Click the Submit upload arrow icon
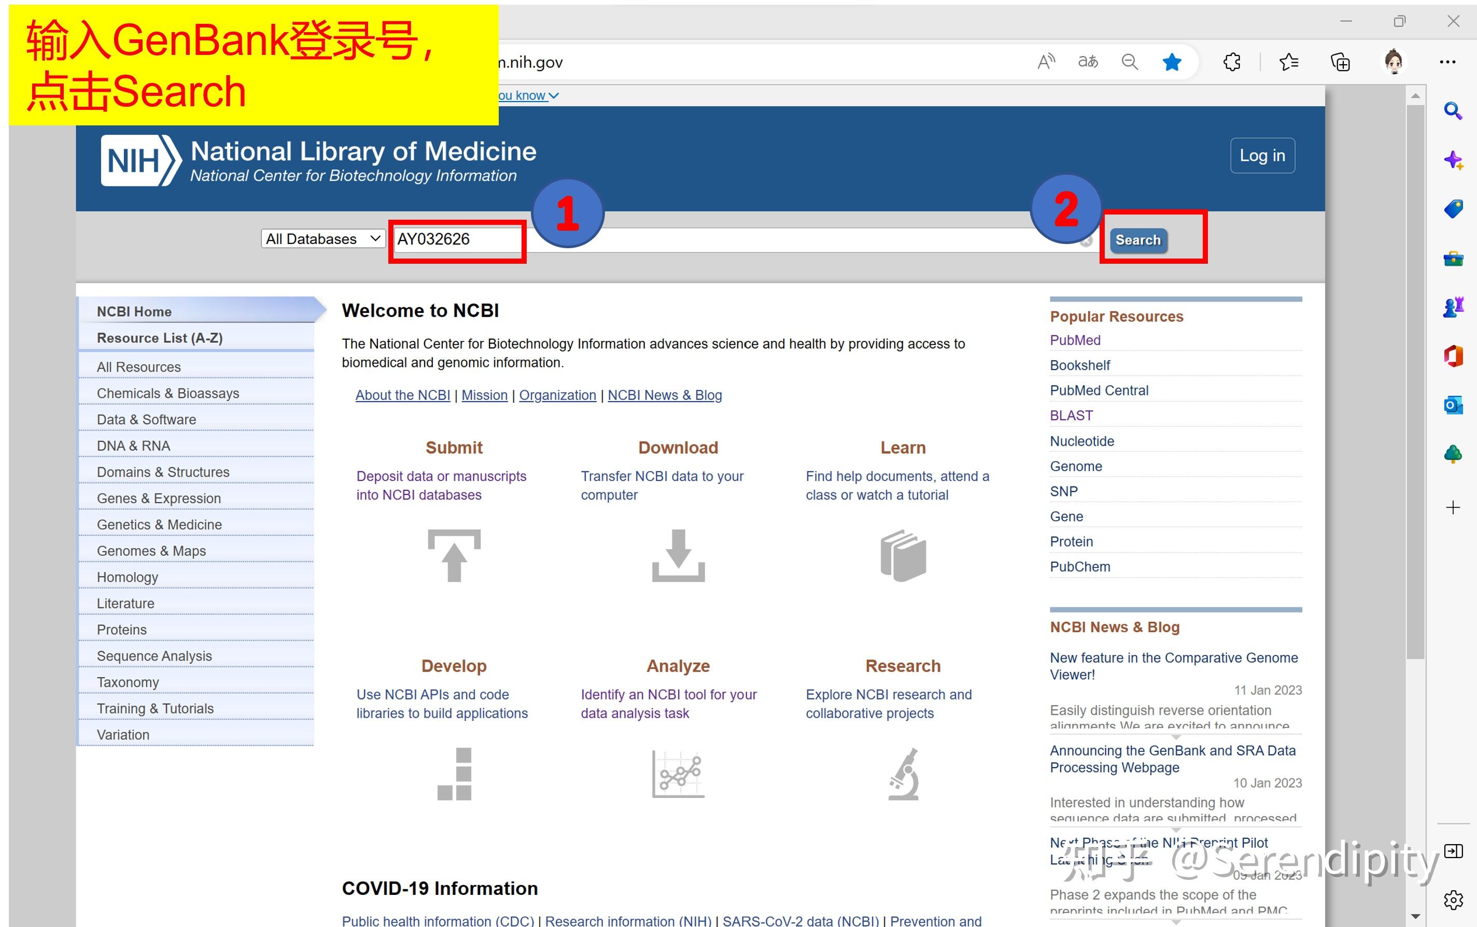Viewport: 1477px width, 927px height. pos(454,555)
